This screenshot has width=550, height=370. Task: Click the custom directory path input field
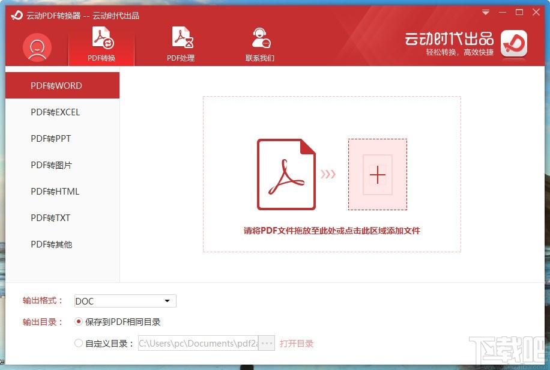tap(198, 343)
